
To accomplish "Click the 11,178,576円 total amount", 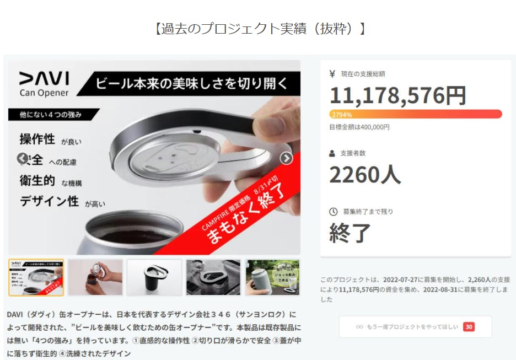I will point(397,95).
